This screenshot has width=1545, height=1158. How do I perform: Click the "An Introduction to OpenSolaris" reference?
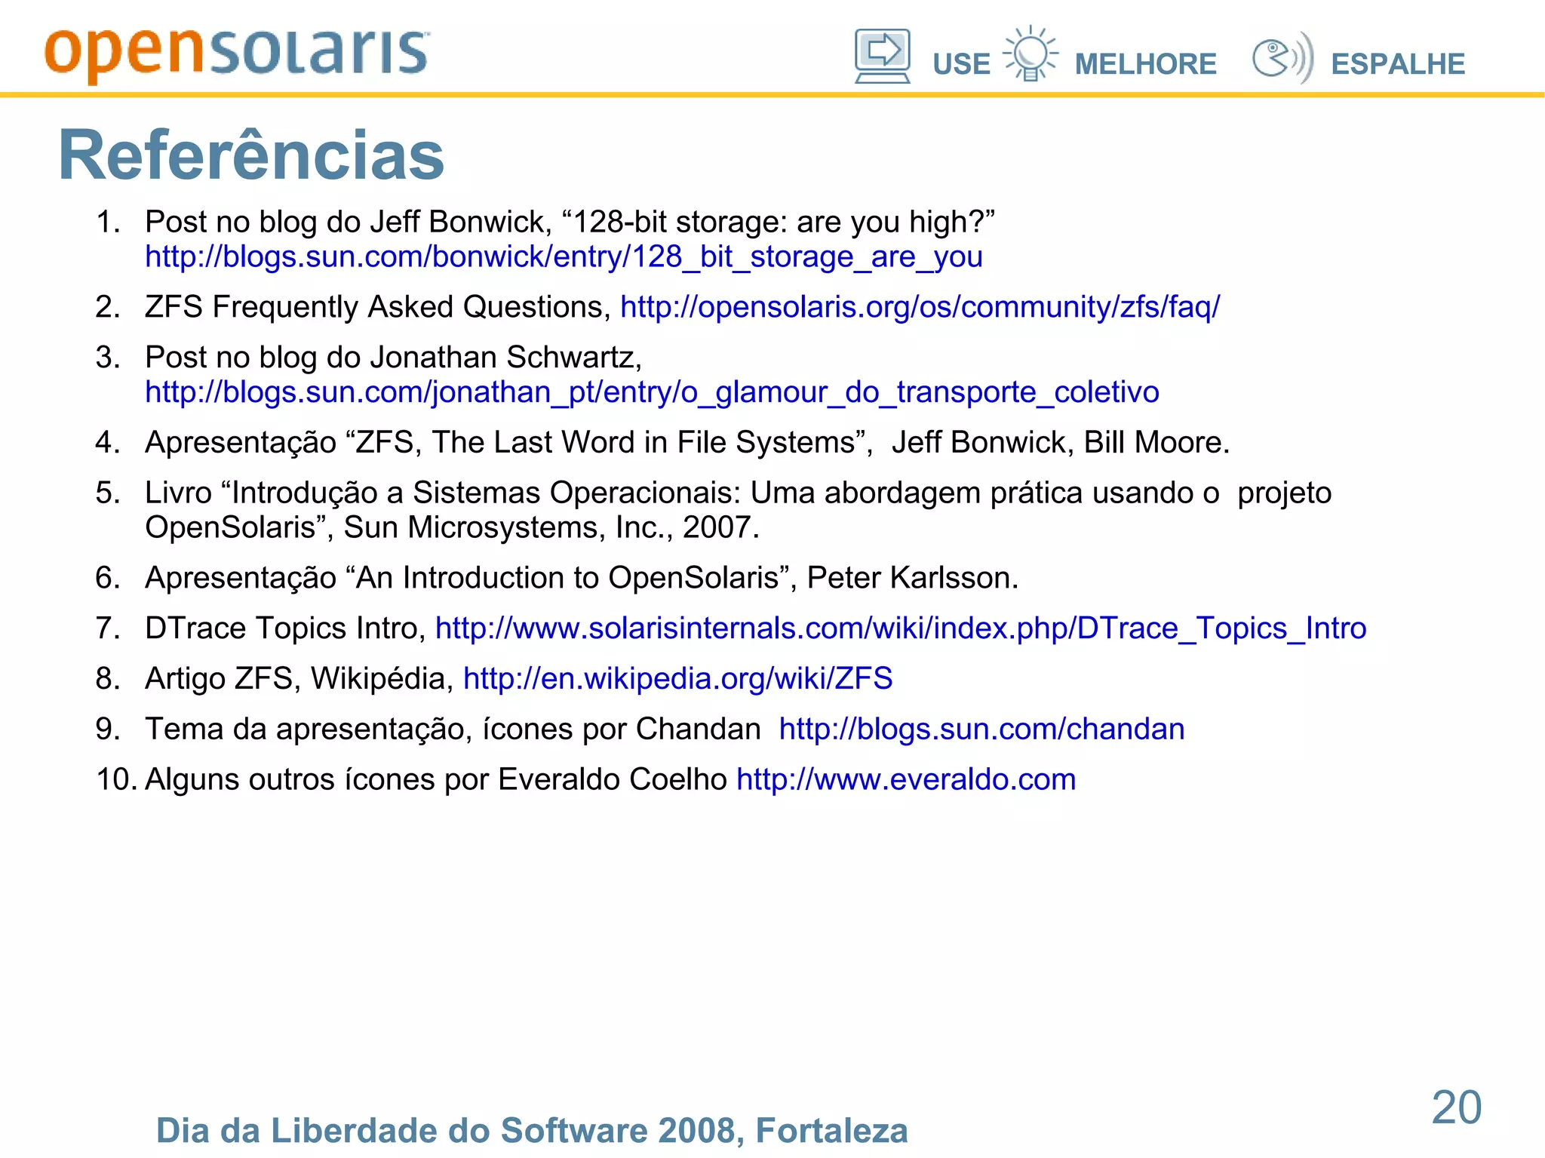tap(582, 577)
